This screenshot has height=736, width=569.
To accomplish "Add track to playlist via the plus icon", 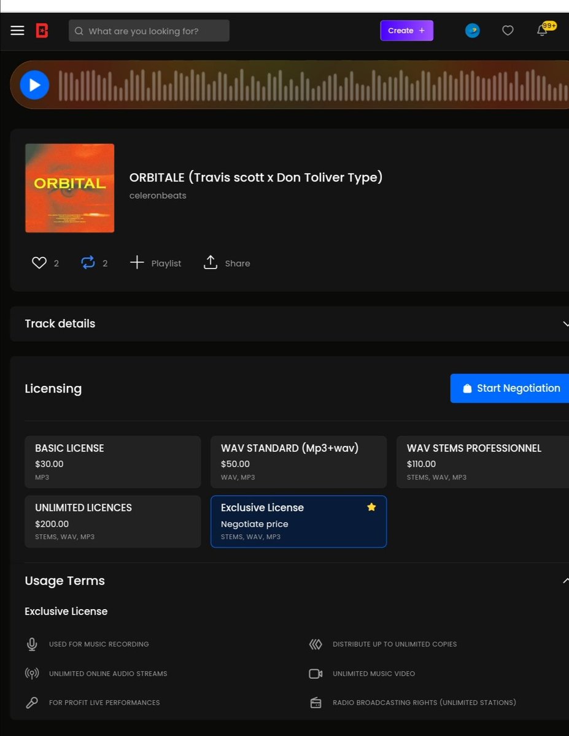I will point(137,263).
